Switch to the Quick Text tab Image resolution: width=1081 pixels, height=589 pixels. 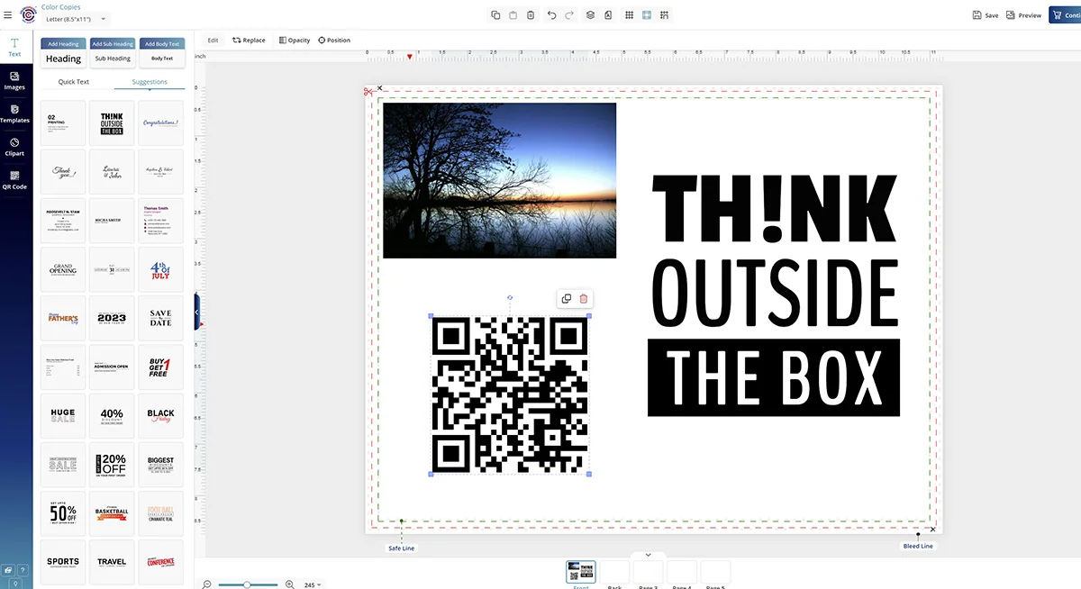[74, 82]
